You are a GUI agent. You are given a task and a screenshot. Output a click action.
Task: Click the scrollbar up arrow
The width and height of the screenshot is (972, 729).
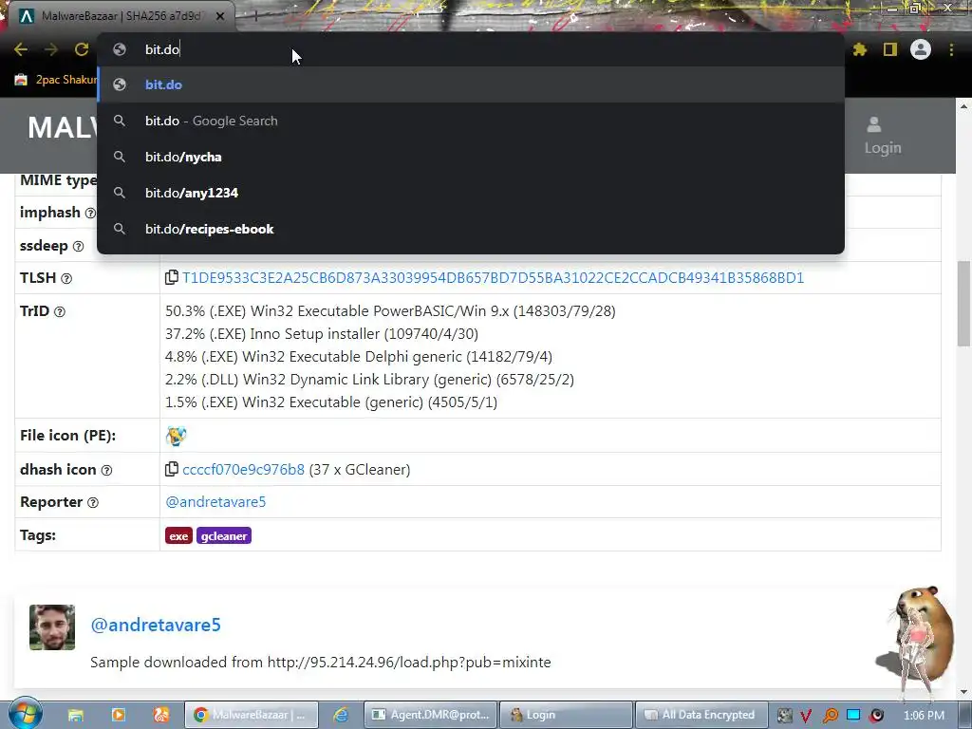point(963,106)
